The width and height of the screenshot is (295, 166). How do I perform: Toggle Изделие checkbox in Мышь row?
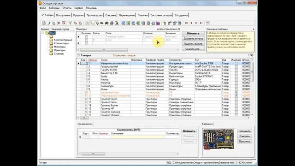click(x=236, y=89)
